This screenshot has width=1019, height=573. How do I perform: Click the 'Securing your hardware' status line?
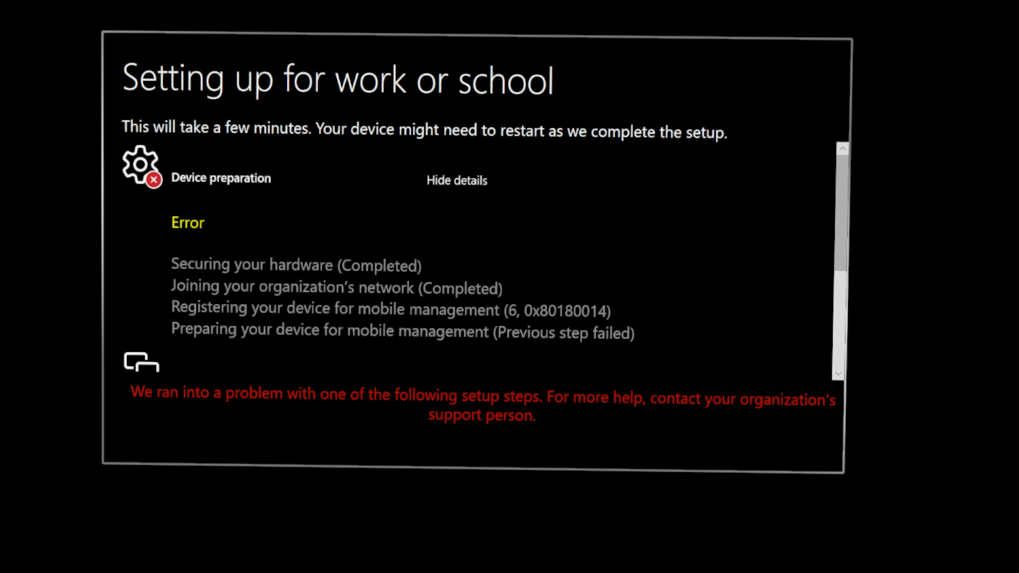296,264
